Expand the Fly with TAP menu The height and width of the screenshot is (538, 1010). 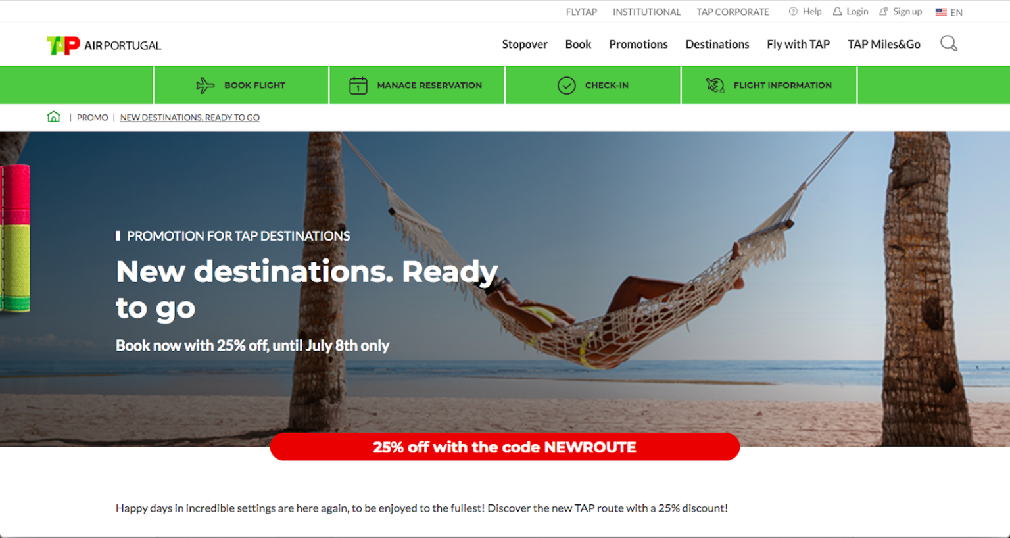[x=798, y=44]
